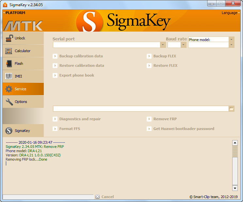Click arrow icon beside Backup calibration data
The width and height of the screenshot is (243, 202).
[55, 56]
